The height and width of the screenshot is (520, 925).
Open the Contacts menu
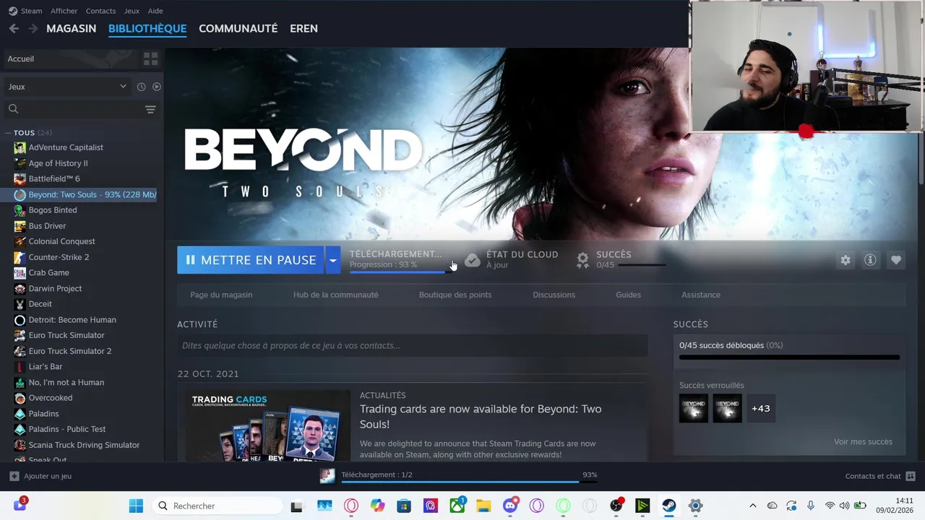click(x=100, y=11)
